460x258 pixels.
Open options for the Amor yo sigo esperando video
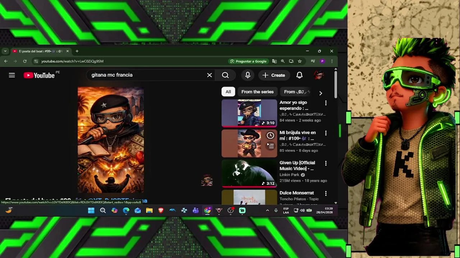[326, 103]
